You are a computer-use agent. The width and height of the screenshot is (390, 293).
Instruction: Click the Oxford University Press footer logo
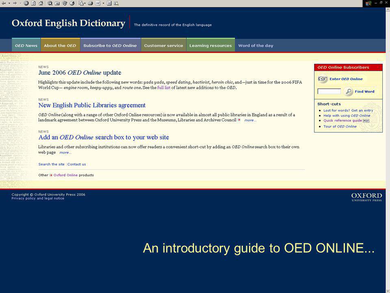(366, 197)
